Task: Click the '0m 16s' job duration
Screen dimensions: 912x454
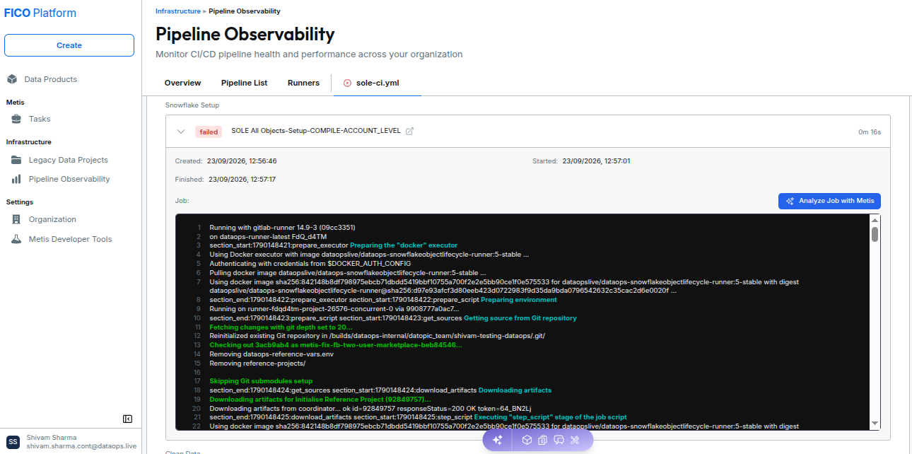Action: tap(870, 132)
